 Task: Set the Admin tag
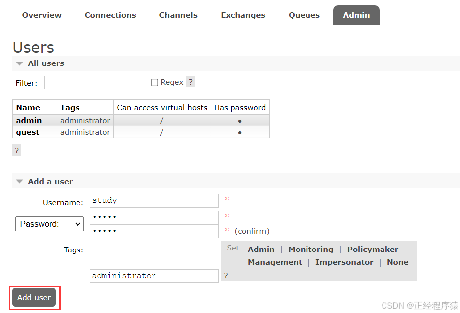click(x=261, y=250)
